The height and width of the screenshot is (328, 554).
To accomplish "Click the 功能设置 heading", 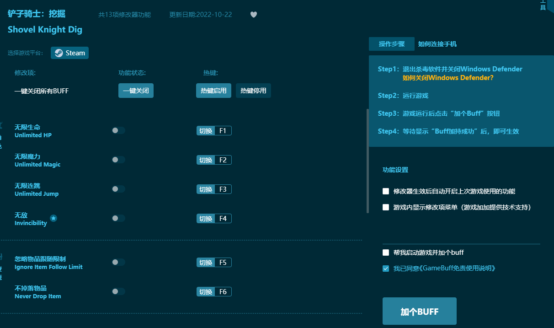I will [395, 170].
